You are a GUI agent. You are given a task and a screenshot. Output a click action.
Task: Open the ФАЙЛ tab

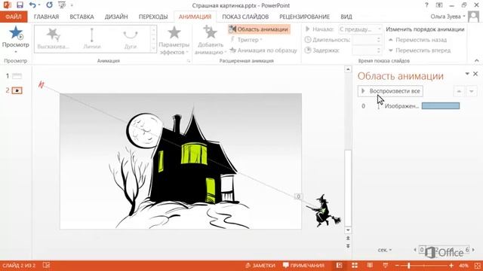pyautogui.click(x=14, y=17)
